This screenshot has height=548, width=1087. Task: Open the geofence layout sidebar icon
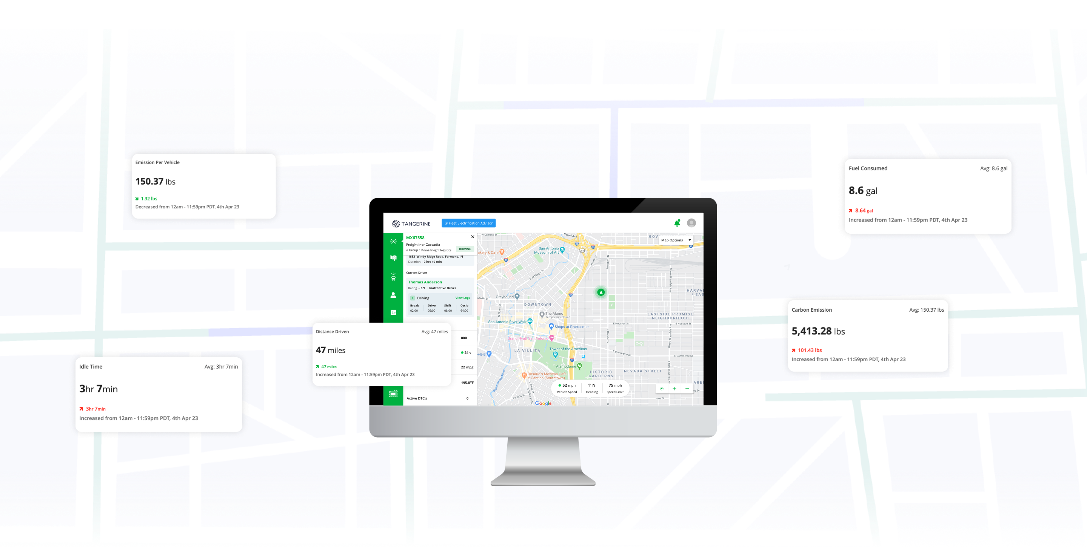pos(393,312)
